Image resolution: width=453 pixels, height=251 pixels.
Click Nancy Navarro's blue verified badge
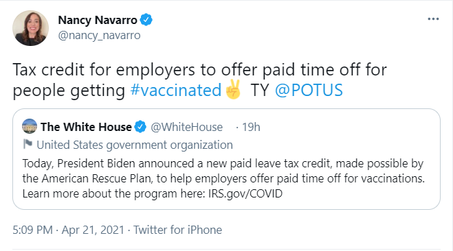coord(146,20)
